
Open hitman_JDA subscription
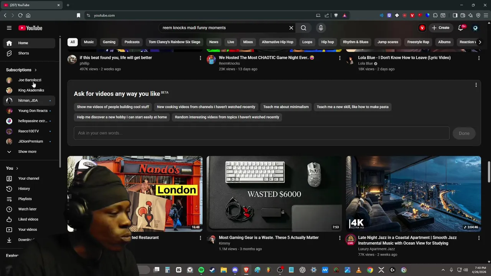point(29,100)
